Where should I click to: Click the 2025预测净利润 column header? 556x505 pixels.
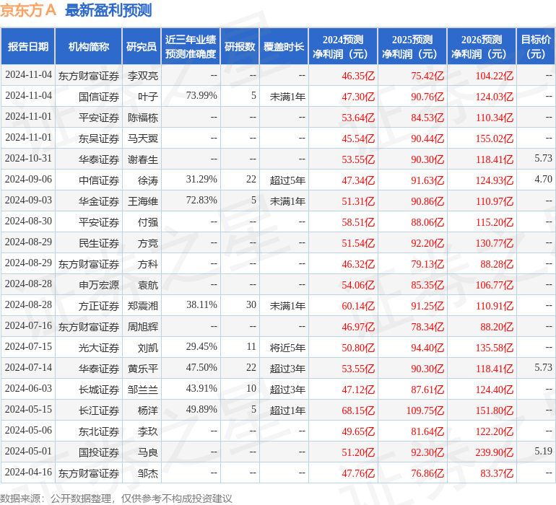pyautogui.click(x=412, y=47)
